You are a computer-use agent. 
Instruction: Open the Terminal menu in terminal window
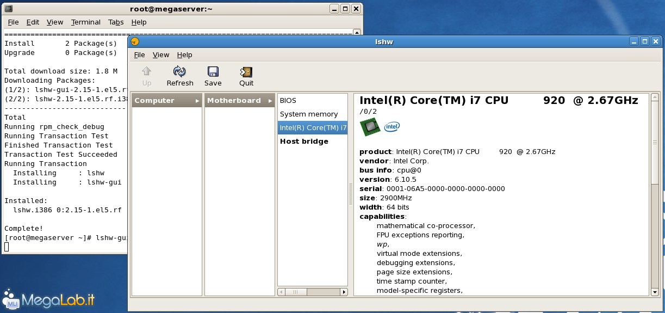coord(86,22)
